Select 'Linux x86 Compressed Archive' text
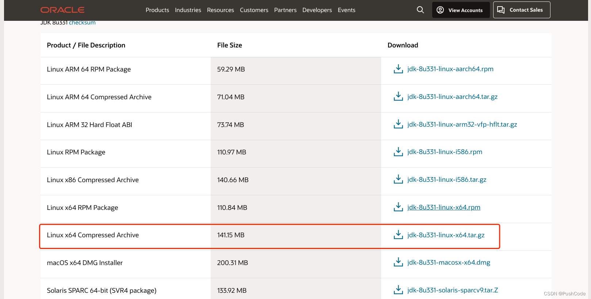The image size is (591, 299). coord(93,180)
